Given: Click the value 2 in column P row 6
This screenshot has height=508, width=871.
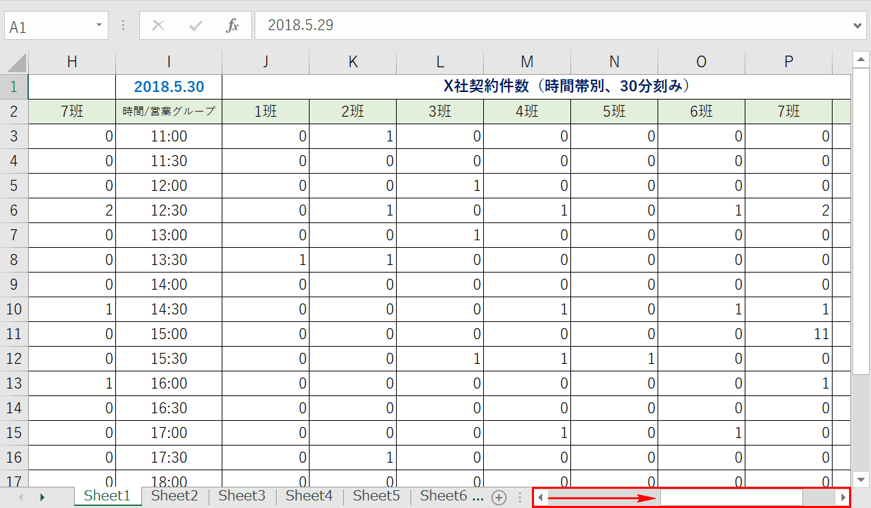Looking at the screenshot, I should (789, 210).
